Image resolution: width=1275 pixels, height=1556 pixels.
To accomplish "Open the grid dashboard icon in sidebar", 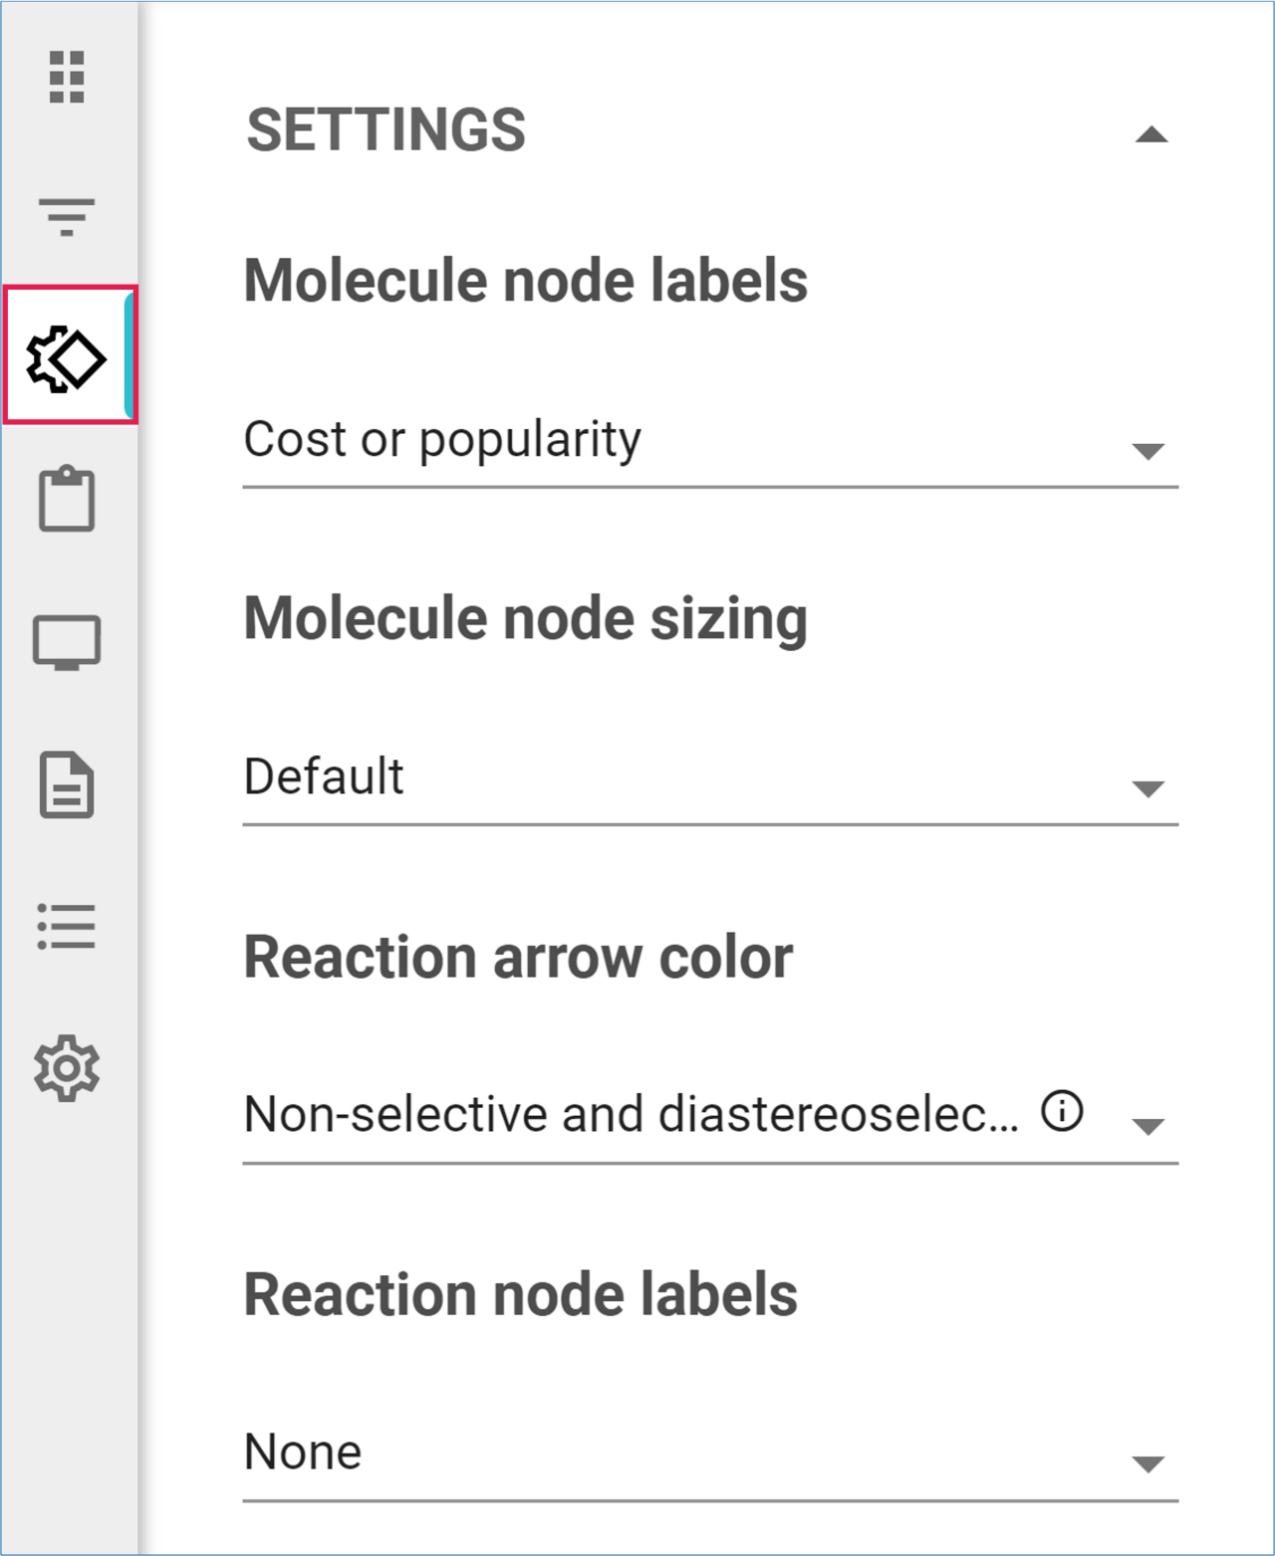I will [67, 77].
